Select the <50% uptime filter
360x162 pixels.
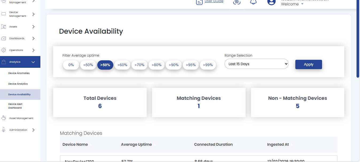tap(88, 65)
